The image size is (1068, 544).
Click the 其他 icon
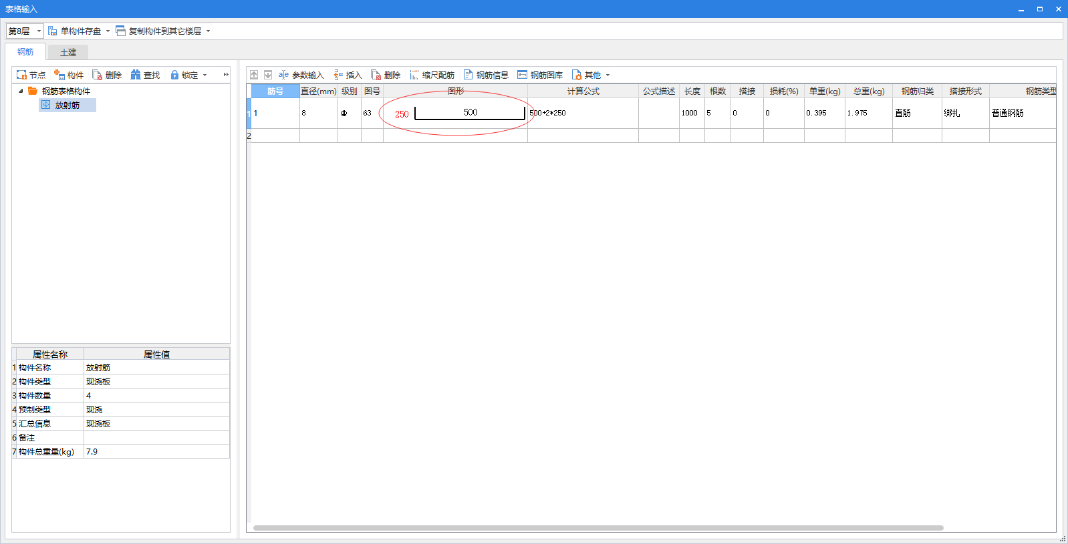tap(577, 75)
